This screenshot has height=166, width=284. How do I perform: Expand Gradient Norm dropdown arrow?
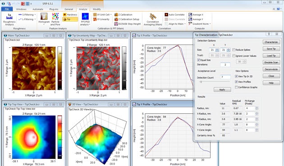(x=210, y=24)
